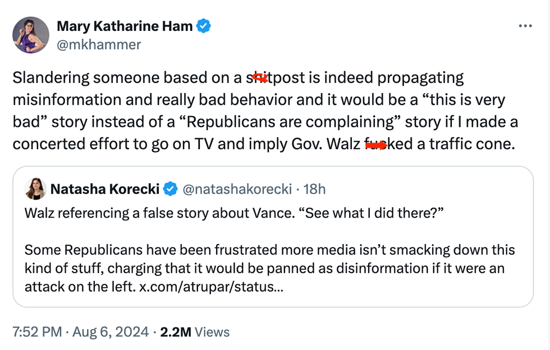Image resolution: width=550 pixels, height=350 pixels.
Task: Open tweet options dropdown for this post
Action: pos(526,25)
